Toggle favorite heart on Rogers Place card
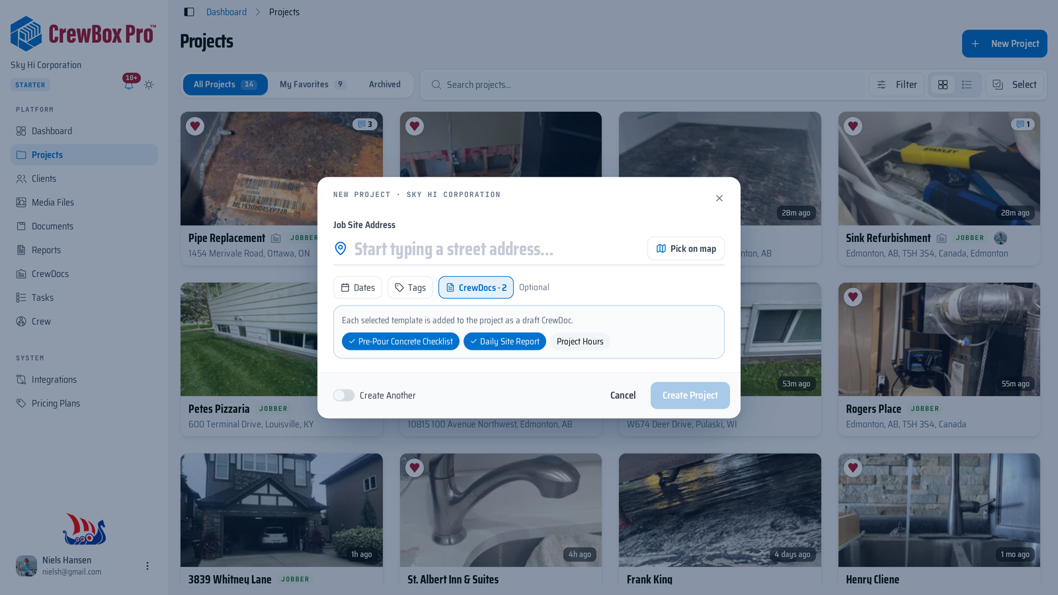The image size is (1058, 595). [x=853, y=297]
